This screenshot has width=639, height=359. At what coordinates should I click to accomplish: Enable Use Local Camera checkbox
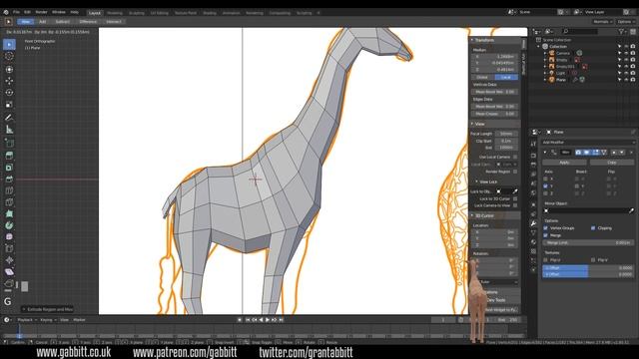point(515,157)
